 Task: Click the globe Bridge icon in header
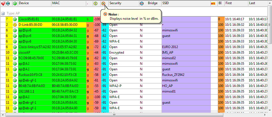[142, 3]
